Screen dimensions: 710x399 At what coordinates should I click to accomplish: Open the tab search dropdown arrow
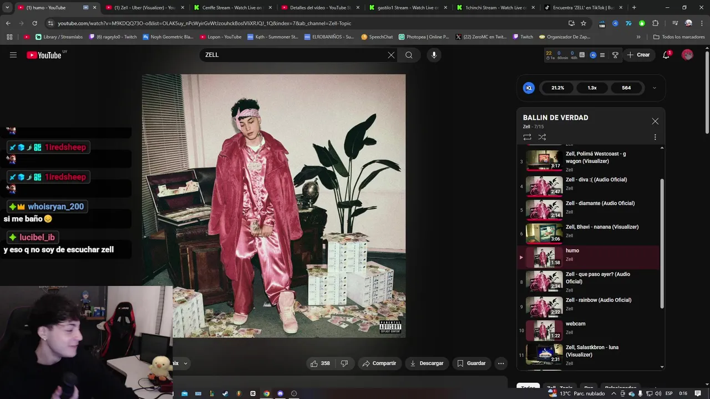click(x=7, y=8)
